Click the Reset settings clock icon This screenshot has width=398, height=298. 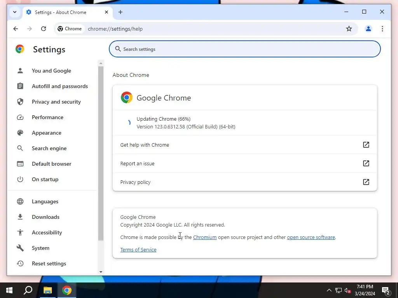[20, 263]
